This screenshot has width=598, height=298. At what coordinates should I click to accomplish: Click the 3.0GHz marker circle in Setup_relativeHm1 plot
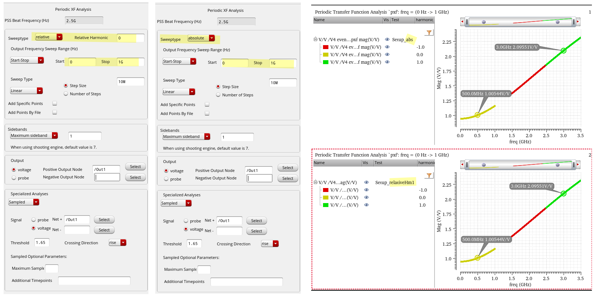click(564, 193)
